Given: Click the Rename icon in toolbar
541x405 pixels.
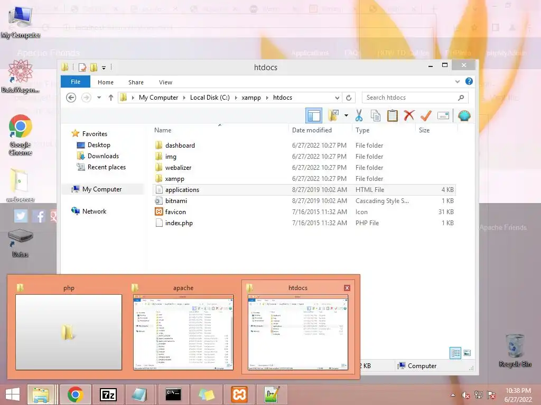Looking at the screenshot, I should pos(443,115).
